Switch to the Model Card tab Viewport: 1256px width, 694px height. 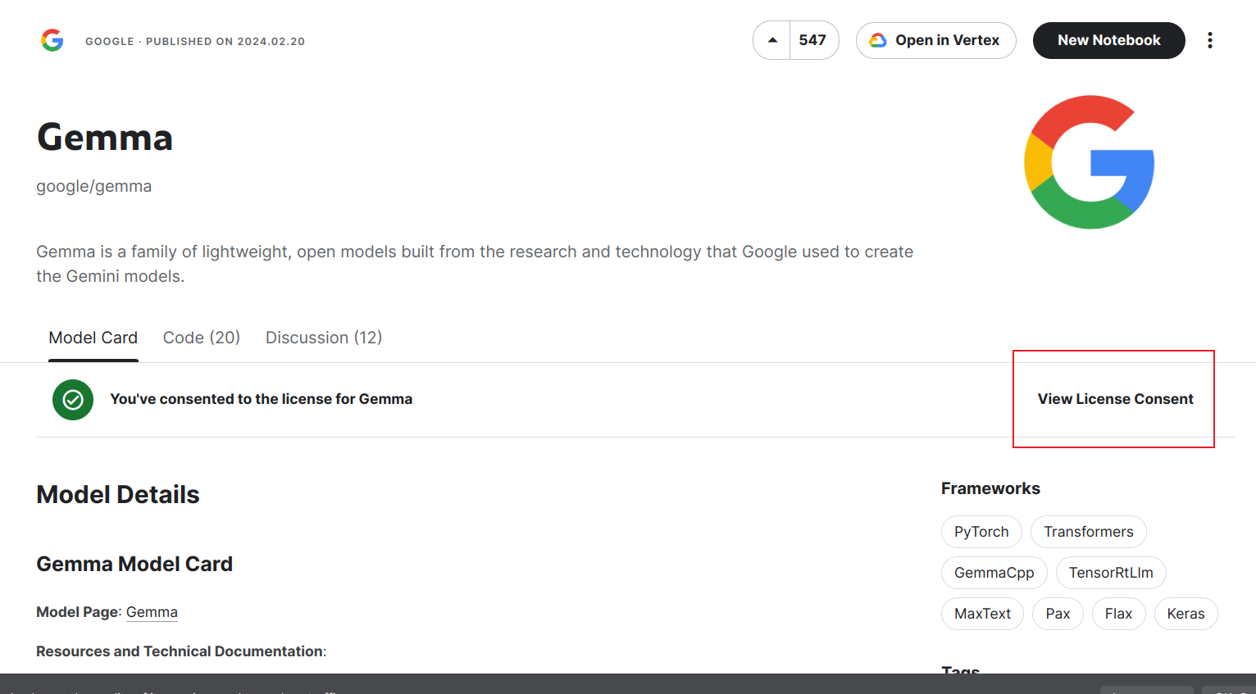[x=93, y=338]
